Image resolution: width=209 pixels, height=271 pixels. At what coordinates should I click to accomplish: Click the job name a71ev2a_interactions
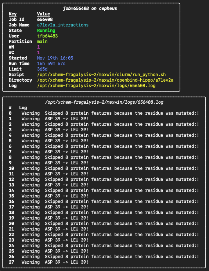click(63, 25)
